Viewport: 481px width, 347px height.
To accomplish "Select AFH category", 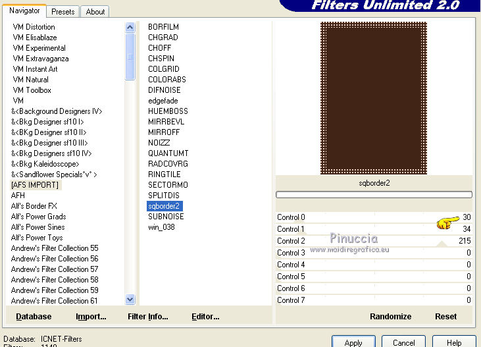I will [18, 196].
